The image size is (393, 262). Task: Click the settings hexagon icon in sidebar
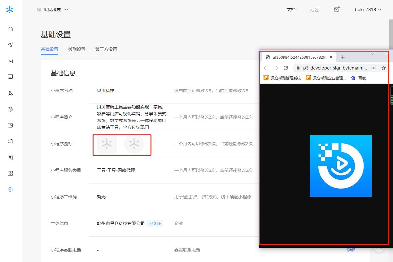pyautogui.click(x=10, y=189)
